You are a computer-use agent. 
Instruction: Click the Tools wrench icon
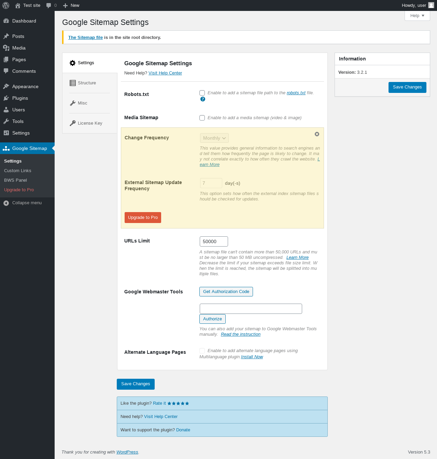point(6,121)
